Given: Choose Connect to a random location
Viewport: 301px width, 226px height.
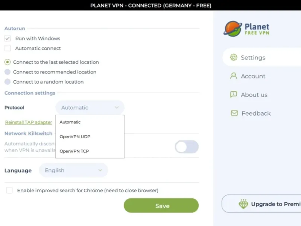Looking at the screenshot, I should point(8,82).
